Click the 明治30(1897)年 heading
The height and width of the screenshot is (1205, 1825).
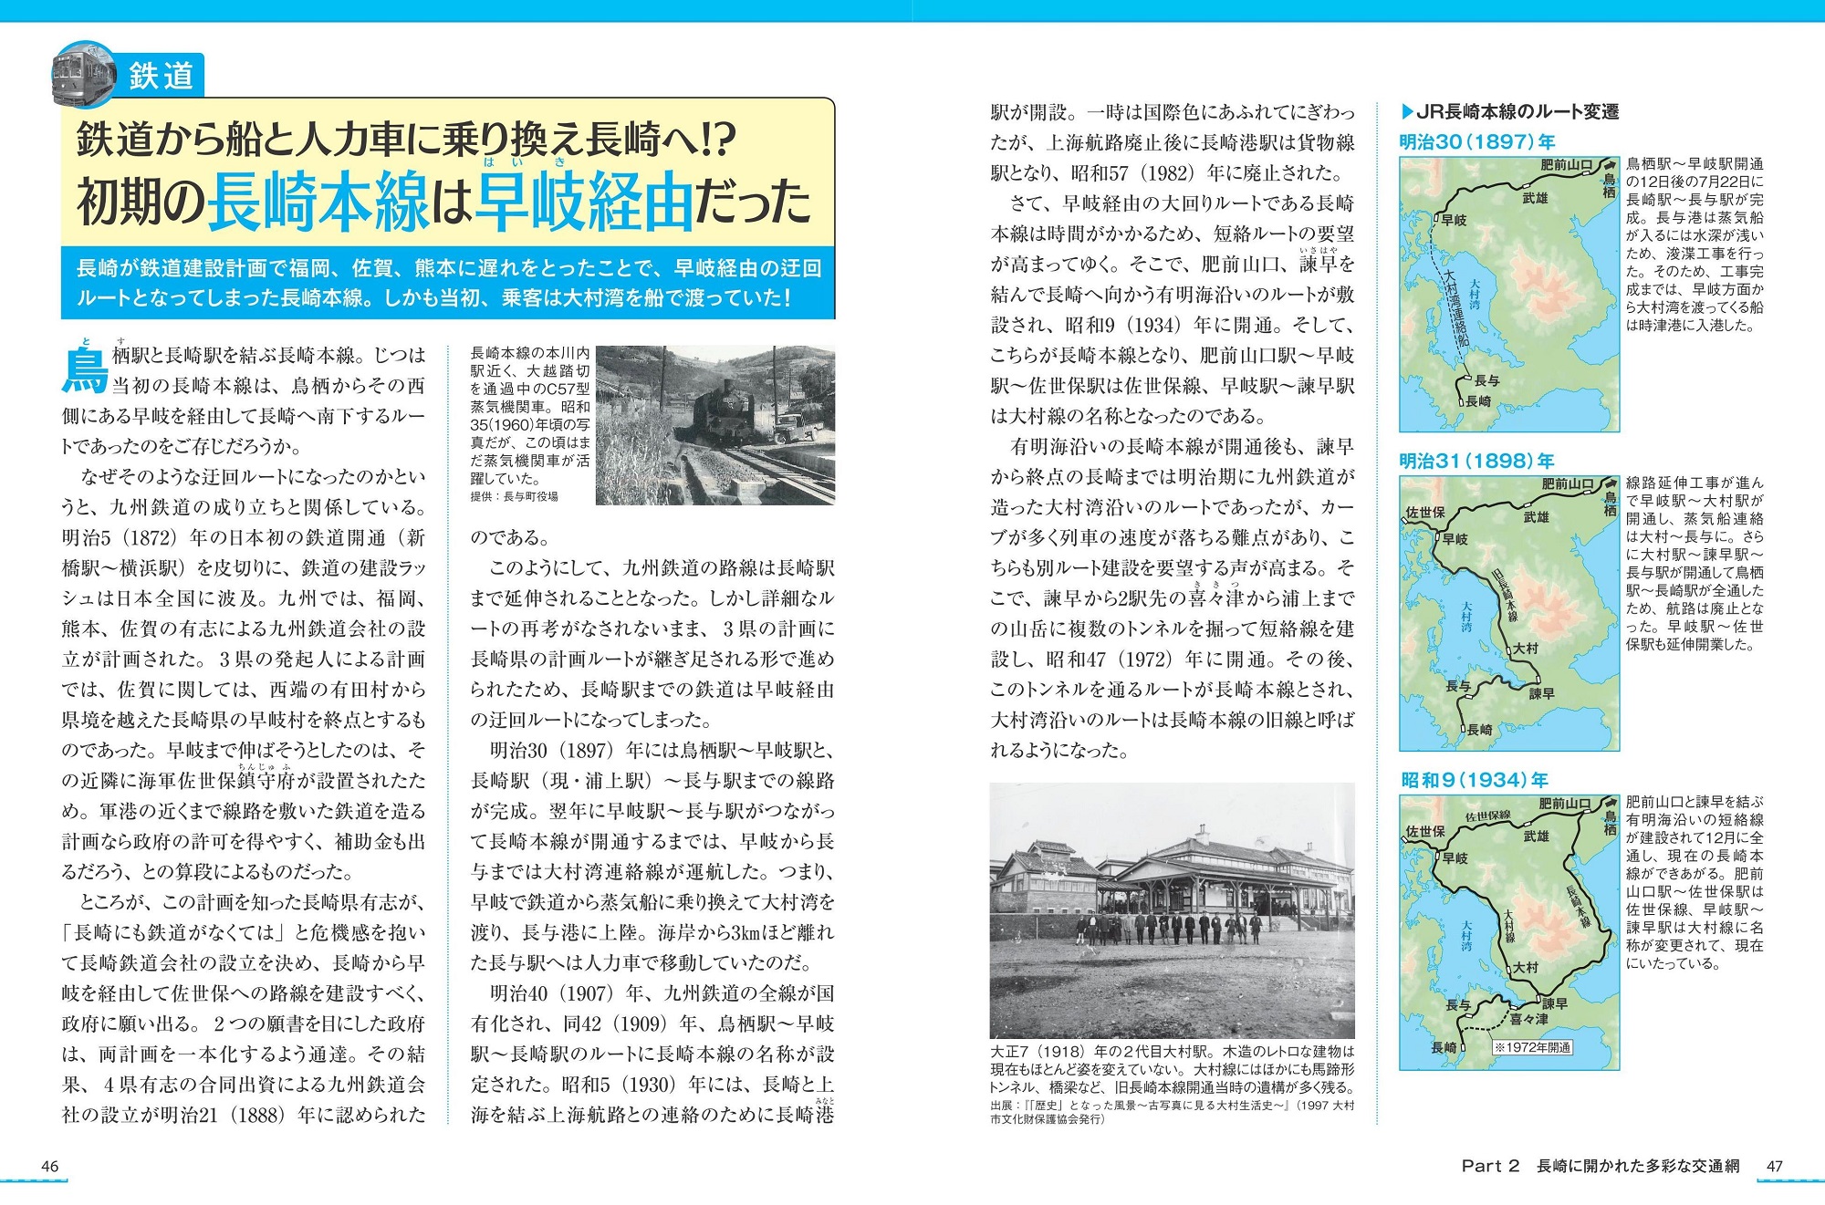1476,142
